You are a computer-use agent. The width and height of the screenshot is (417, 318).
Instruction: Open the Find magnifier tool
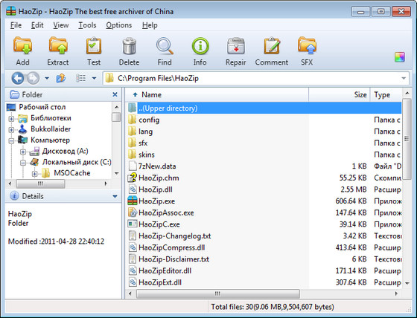click(x=165, y=46)
